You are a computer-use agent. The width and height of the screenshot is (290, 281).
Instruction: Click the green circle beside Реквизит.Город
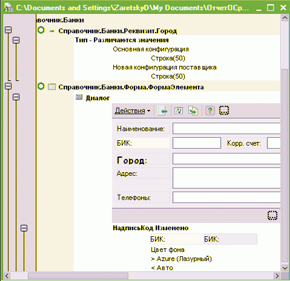tap(41, 30)
